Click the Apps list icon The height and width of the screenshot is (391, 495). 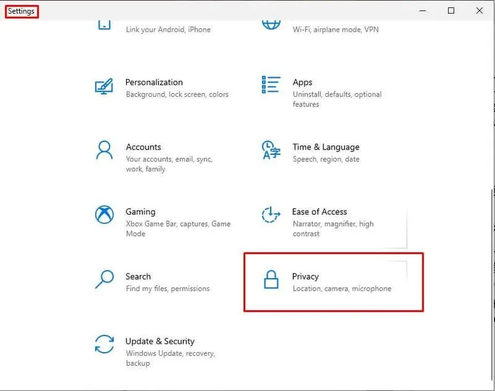(271, 85)
